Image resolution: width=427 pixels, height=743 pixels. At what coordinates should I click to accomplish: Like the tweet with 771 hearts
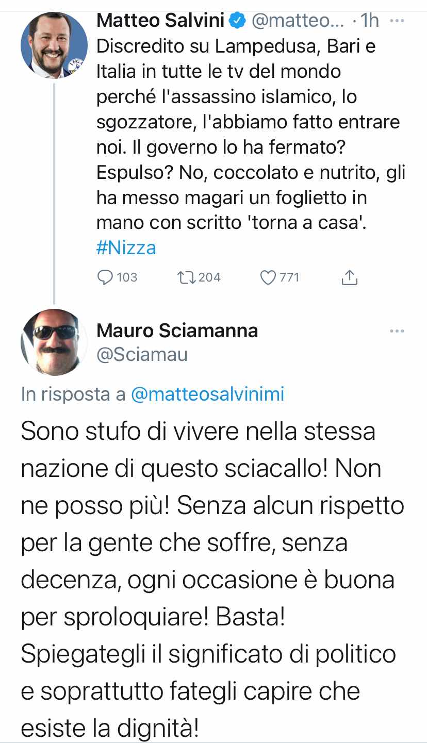268,277
